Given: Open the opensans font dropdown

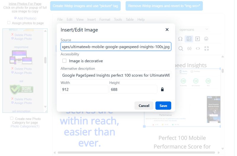Looking at the screenshot, I should 193,30.
